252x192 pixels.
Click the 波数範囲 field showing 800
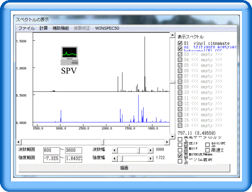tap(51, 150)
